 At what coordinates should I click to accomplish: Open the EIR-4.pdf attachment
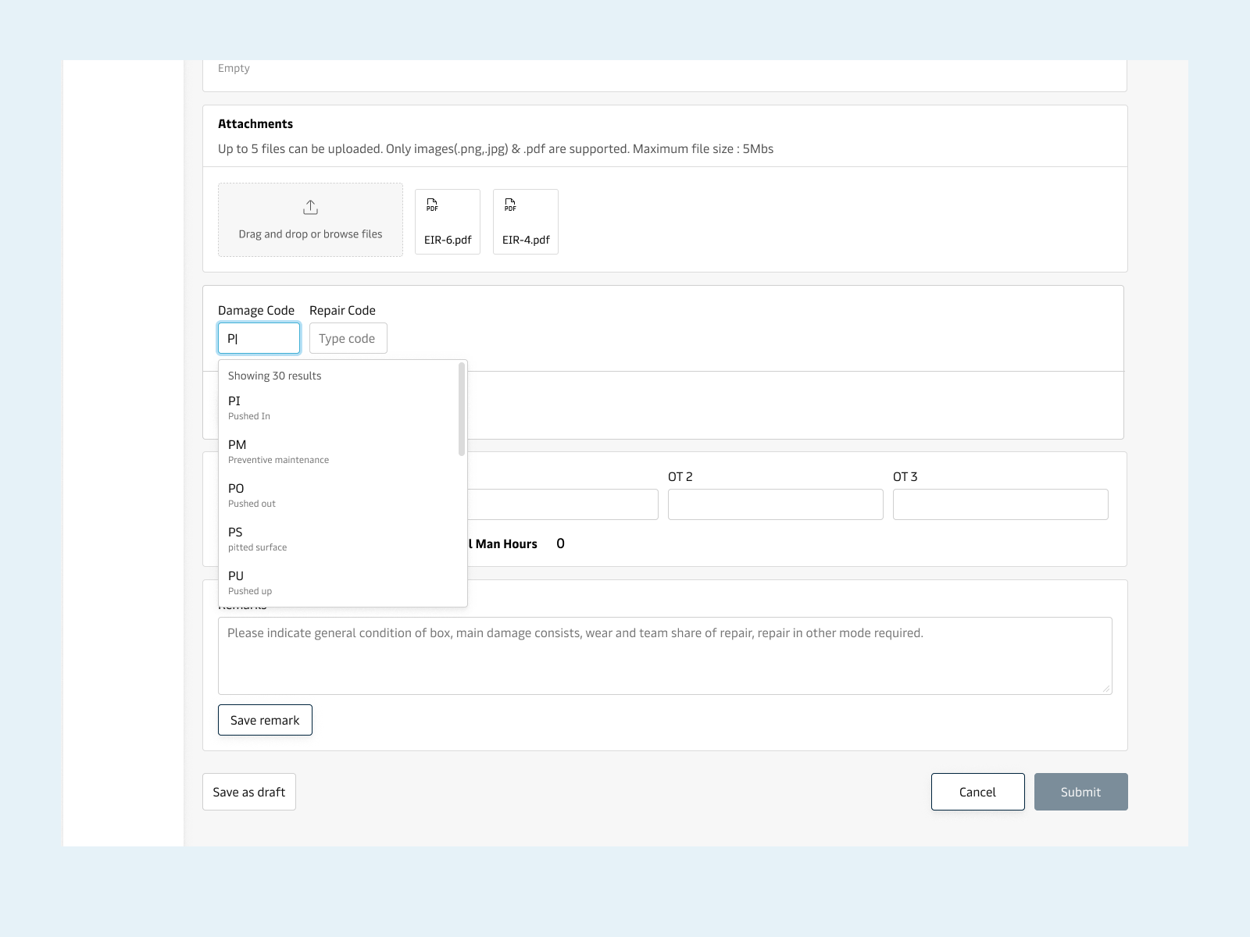point(526,222)
